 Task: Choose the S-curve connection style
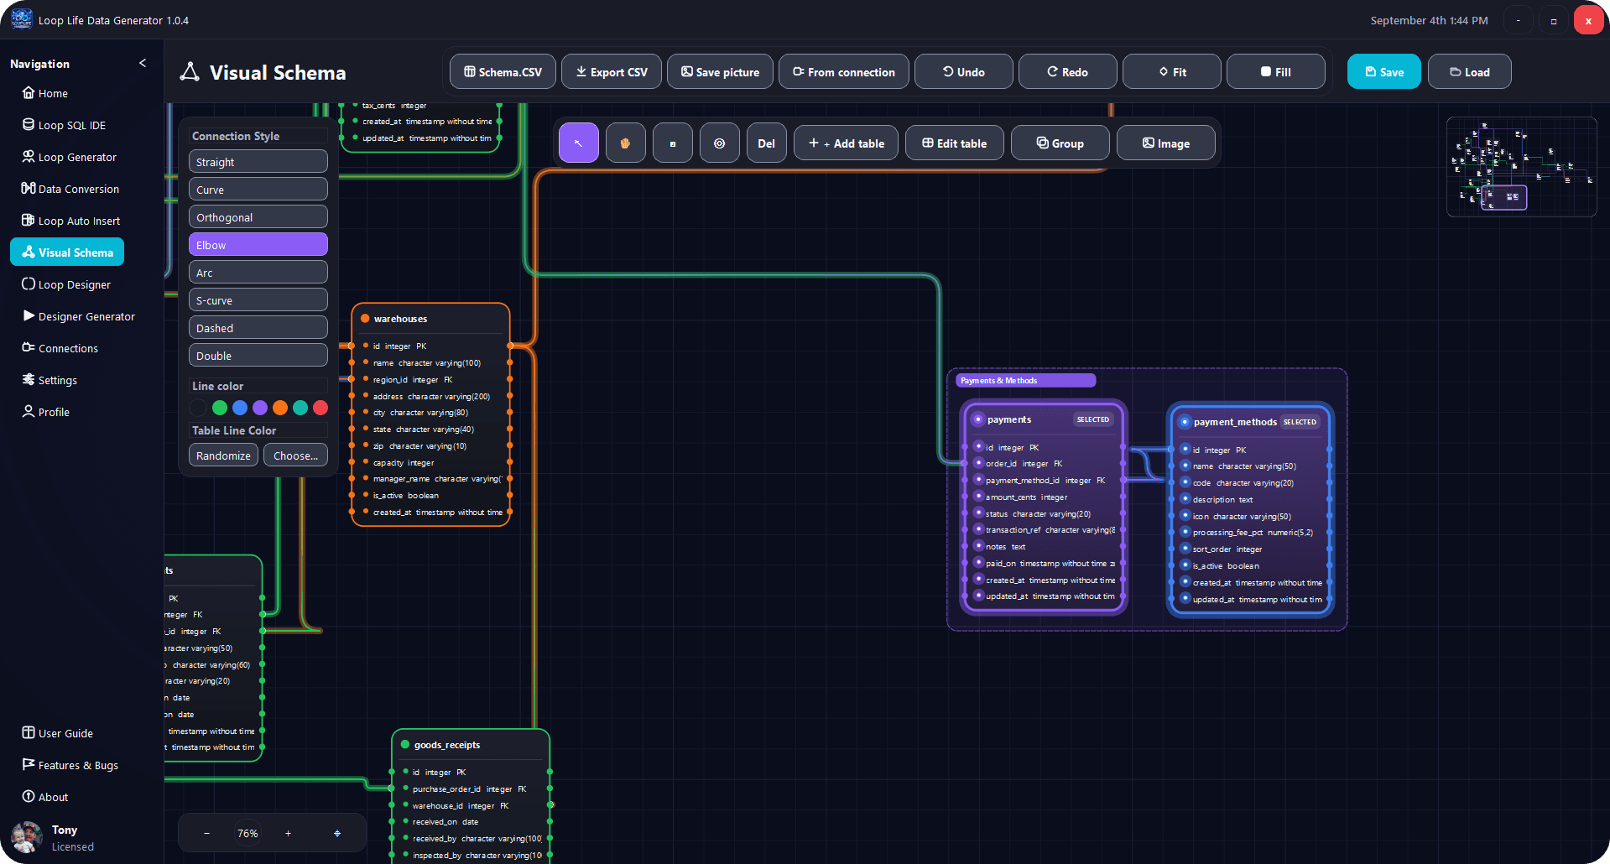(x=258, y=300)
